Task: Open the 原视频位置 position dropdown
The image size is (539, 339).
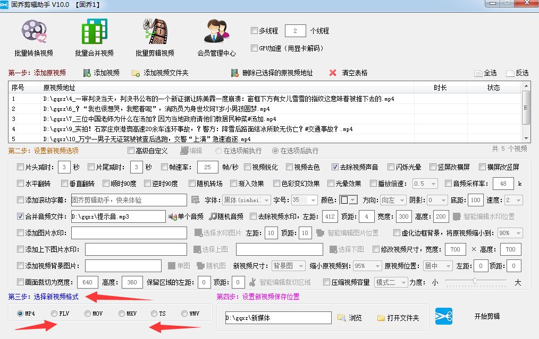Action: 437,265
